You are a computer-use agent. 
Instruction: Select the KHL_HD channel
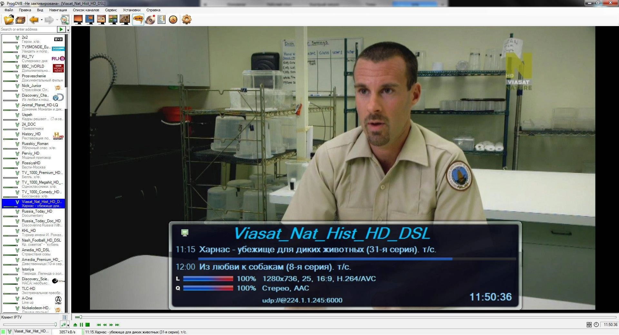coord(34,233)
